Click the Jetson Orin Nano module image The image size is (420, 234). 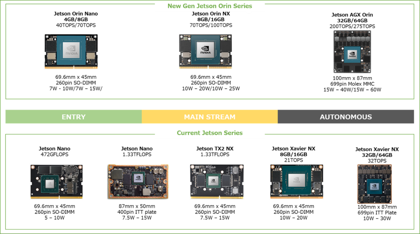click(71, 51)
